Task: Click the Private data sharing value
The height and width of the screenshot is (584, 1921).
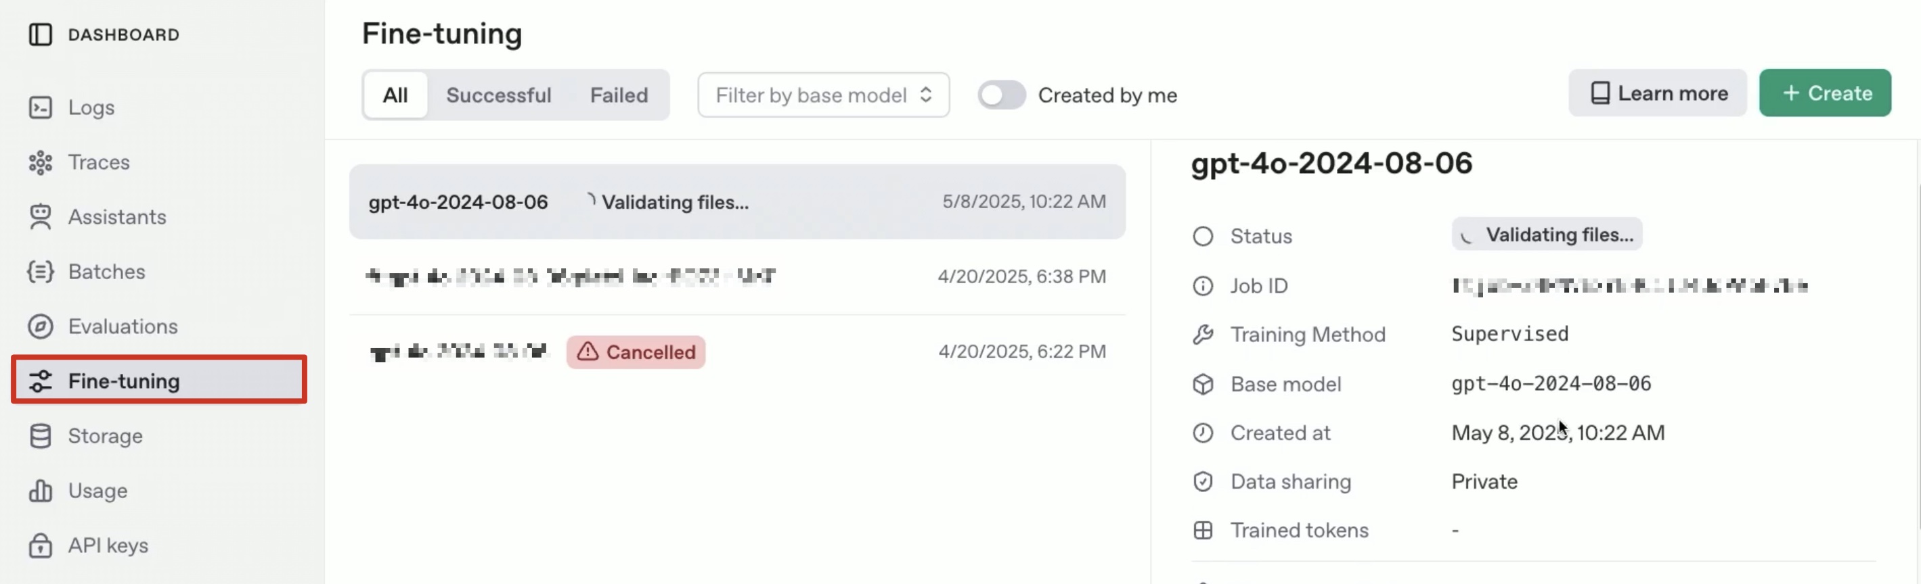Action: point(1484,481)
